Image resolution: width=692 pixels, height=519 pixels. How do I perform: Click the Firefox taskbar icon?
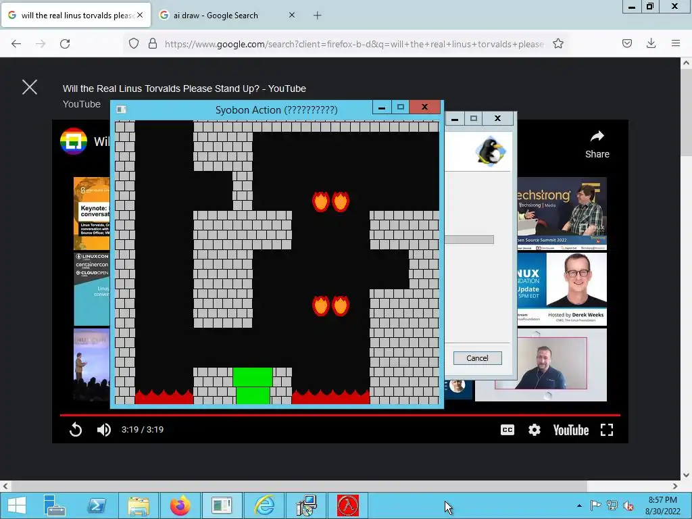180,505
